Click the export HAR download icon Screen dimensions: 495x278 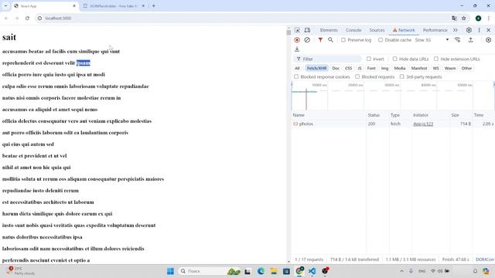(297, 49)
